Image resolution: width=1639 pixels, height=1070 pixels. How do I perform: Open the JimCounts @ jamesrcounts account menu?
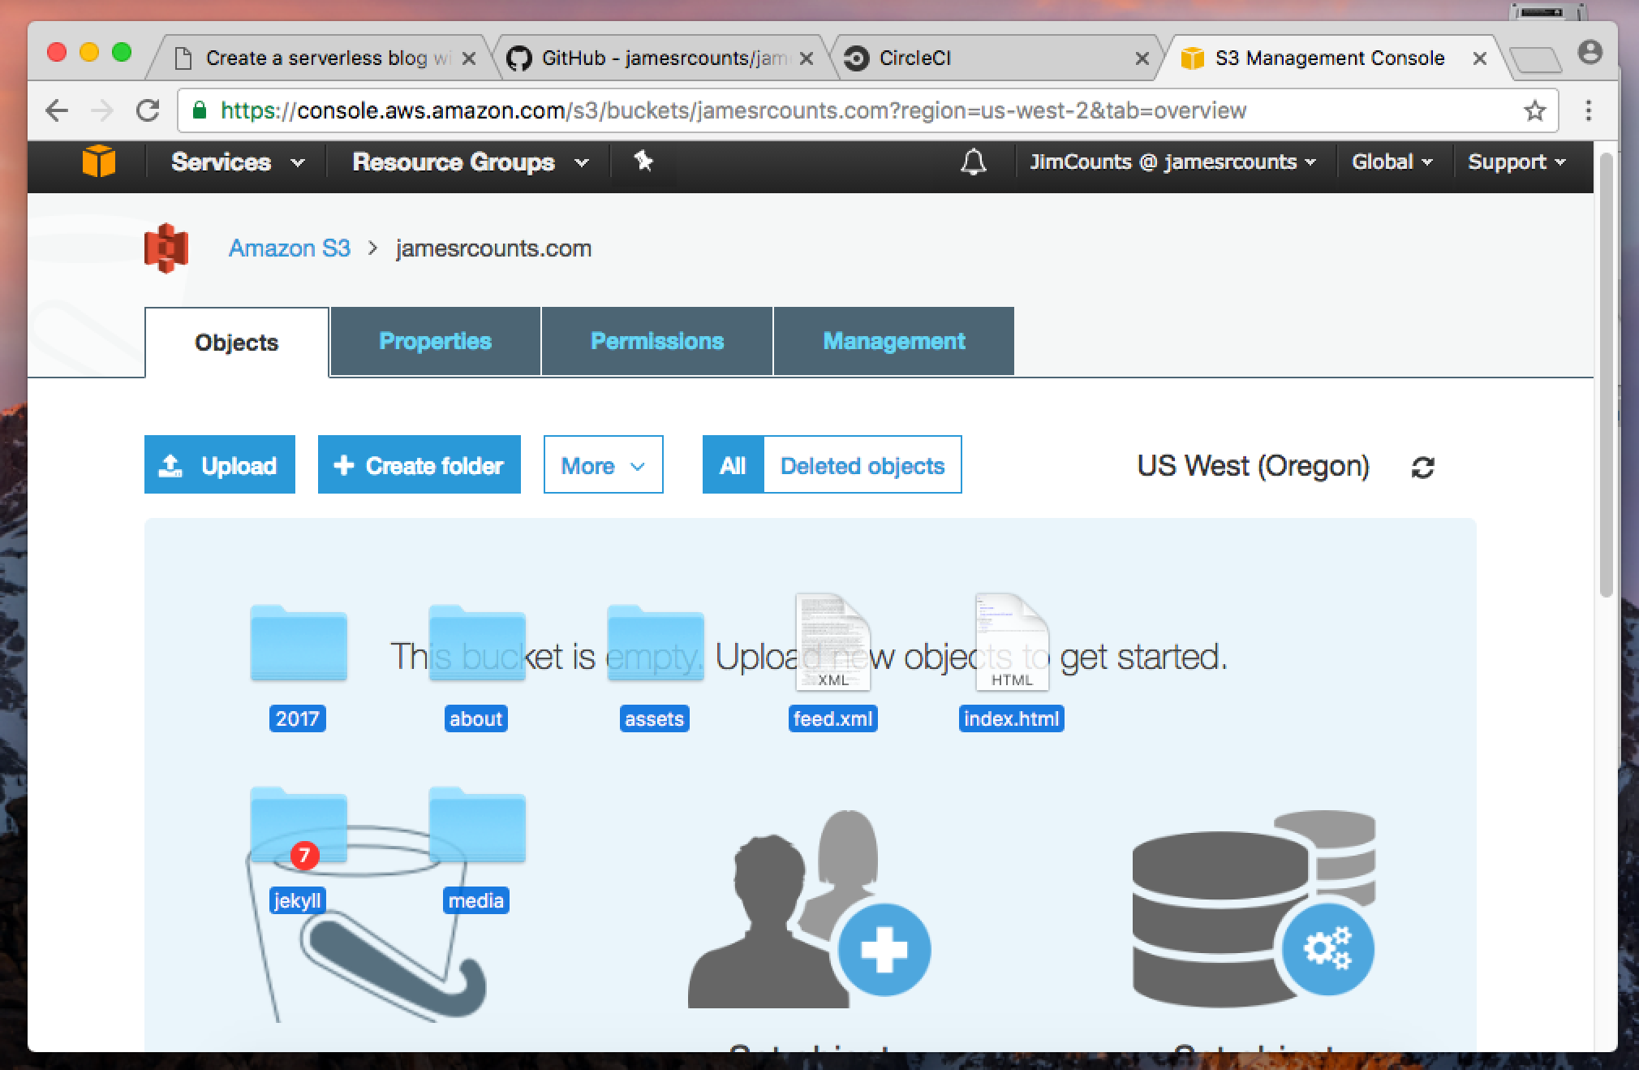click(1172, 162)
